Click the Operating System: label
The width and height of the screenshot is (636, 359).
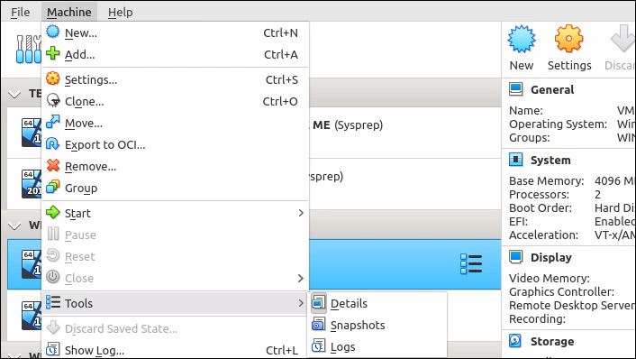point(558,124)
